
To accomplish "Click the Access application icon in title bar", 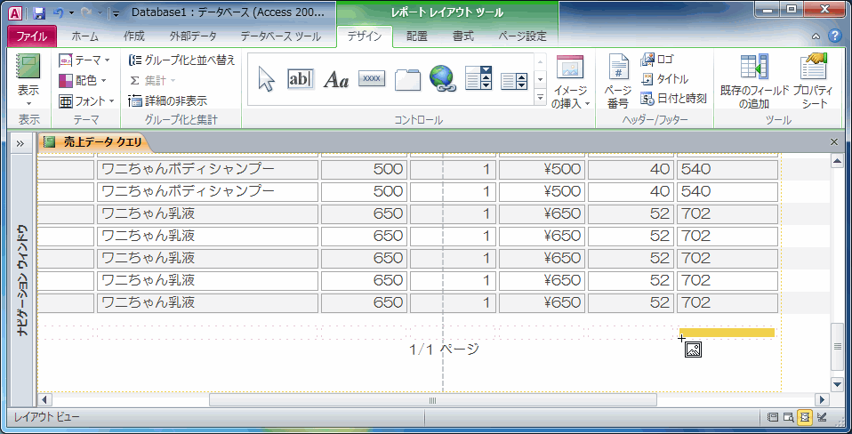I will 16,13.
